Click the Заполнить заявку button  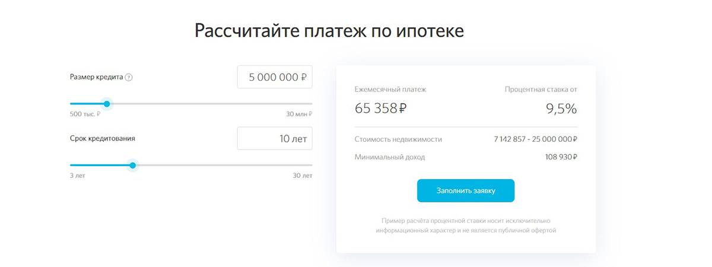click(x=466, y=191)
